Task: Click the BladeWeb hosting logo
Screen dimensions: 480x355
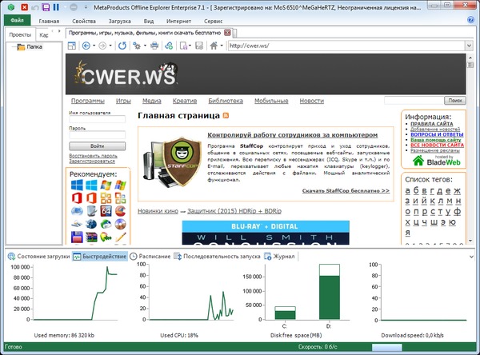Action: [437, 161]
